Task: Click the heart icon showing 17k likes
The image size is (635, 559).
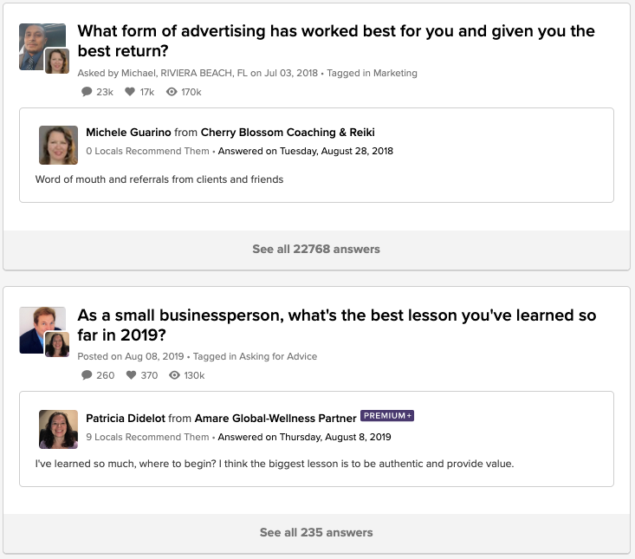Action: coord(130,92)
